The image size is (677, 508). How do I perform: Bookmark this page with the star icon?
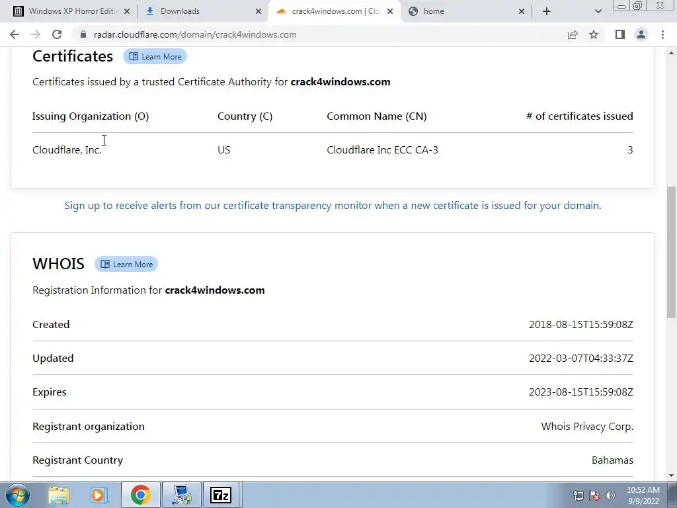(594, 34)
